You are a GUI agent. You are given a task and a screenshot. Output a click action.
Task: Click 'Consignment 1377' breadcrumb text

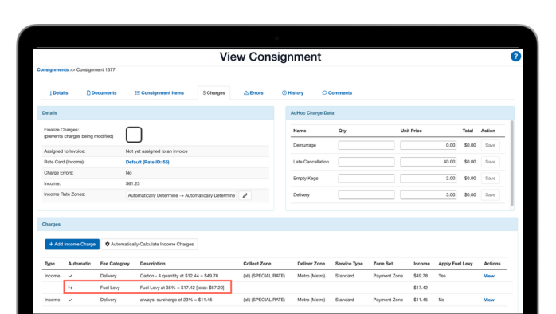pos(96,69)
